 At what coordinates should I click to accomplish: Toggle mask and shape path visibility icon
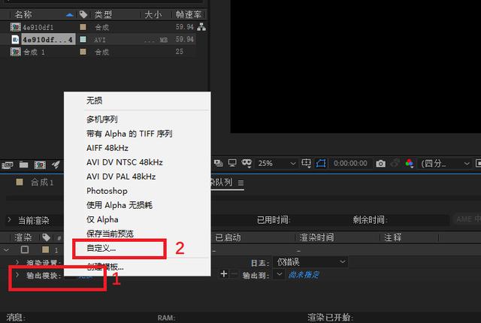pyautogui.click(x=247, y=163)
